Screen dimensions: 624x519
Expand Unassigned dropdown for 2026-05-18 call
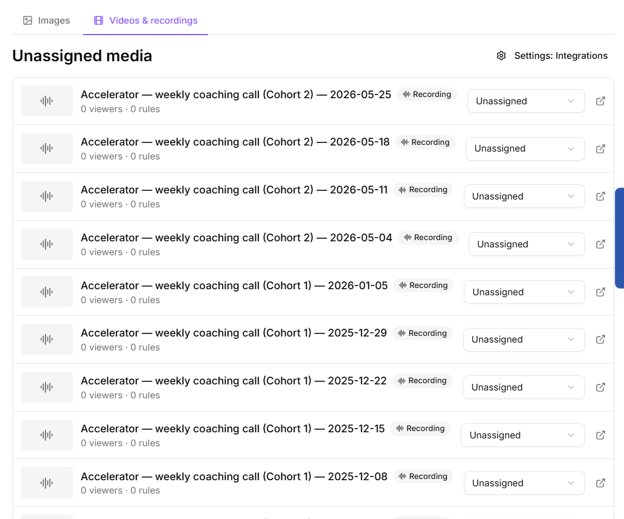[525, 149]
